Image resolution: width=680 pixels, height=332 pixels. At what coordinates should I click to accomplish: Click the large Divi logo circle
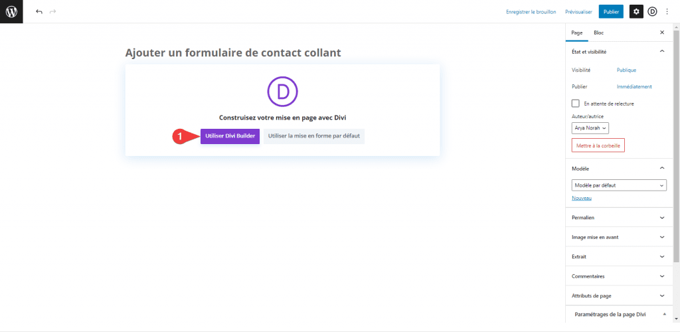283,92
